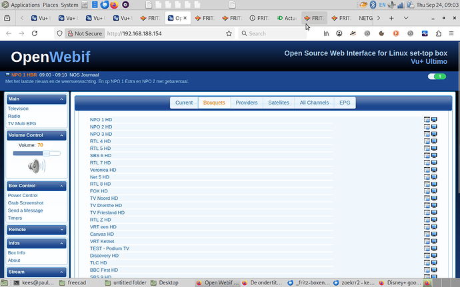Open the Firefox hamburger menu
Screen dimensions: 460x287
(x=451, y=33)
